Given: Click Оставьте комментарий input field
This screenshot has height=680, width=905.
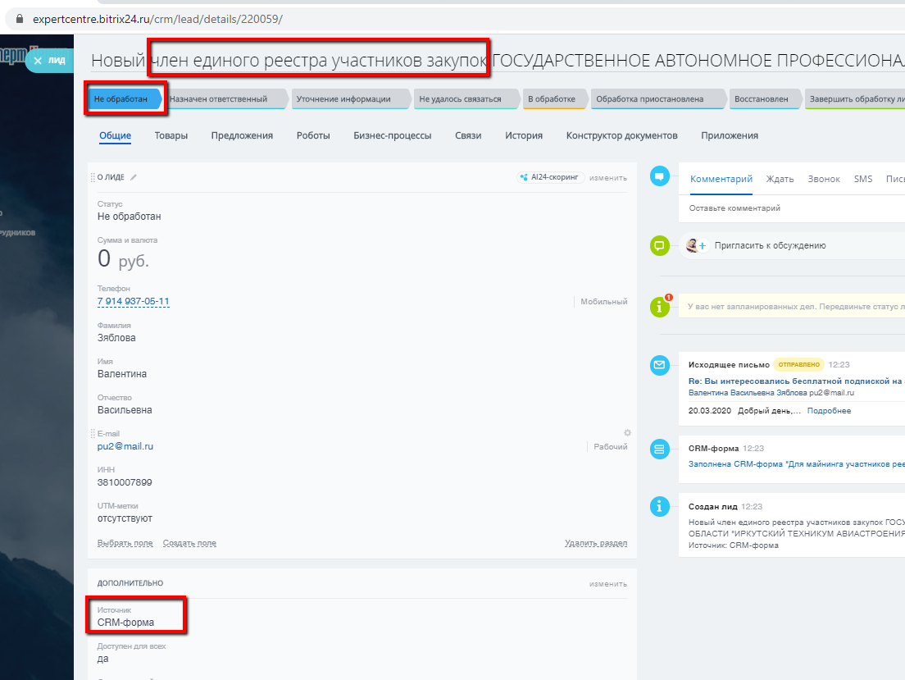Looking at the screenshot, I should pos(792,208).
